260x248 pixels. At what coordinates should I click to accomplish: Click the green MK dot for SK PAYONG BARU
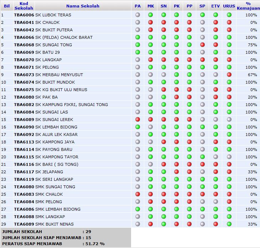(150, 149)
